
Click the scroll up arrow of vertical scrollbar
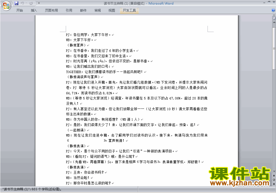tap(274, 22)
